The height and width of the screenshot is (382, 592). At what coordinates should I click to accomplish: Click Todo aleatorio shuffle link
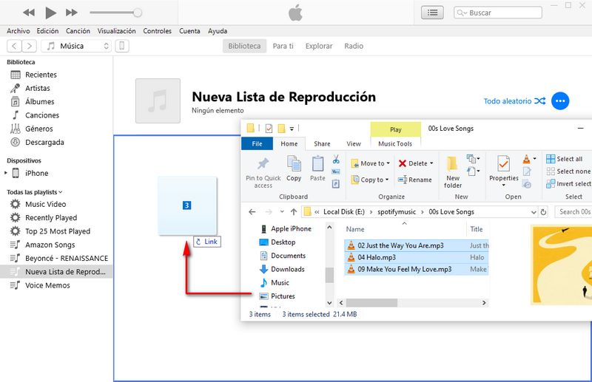pos(514,101)
